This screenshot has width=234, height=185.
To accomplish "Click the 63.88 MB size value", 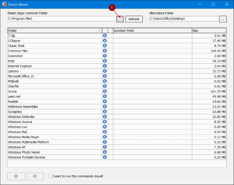I will [219, 112].
